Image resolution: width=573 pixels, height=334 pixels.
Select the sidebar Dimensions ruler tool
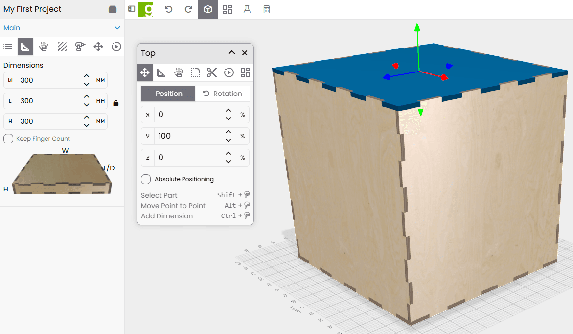pos(25,47)
